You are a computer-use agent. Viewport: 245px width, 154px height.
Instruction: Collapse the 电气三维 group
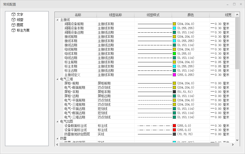pyautogui.click(x=57, y=79)
